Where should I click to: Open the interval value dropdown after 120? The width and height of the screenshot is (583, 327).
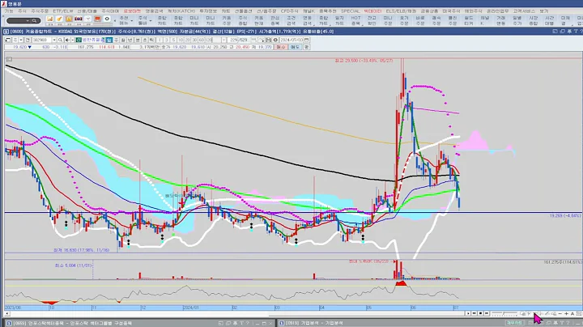pos(224,40)
